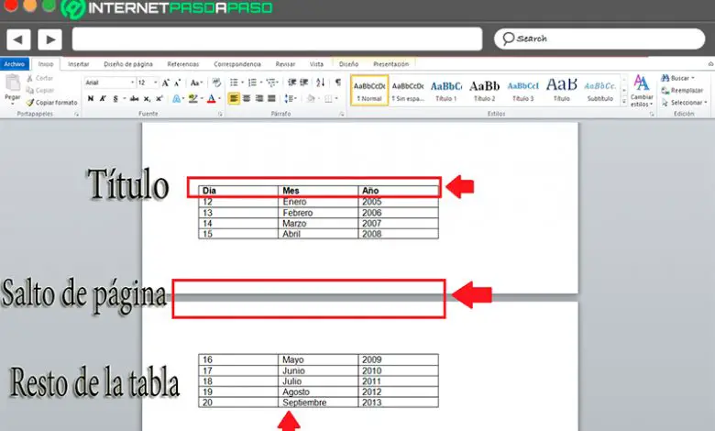Apply superscript formatting
715x431 pixels.
(x=159, y=98)
